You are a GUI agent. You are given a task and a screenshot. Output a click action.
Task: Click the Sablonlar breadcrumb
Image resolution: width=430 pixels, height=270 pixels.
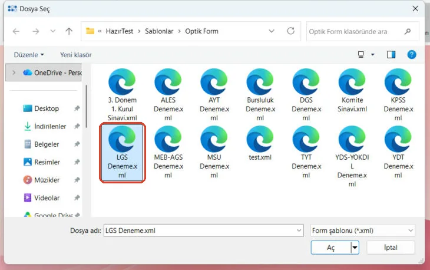[x=159, y=31]
